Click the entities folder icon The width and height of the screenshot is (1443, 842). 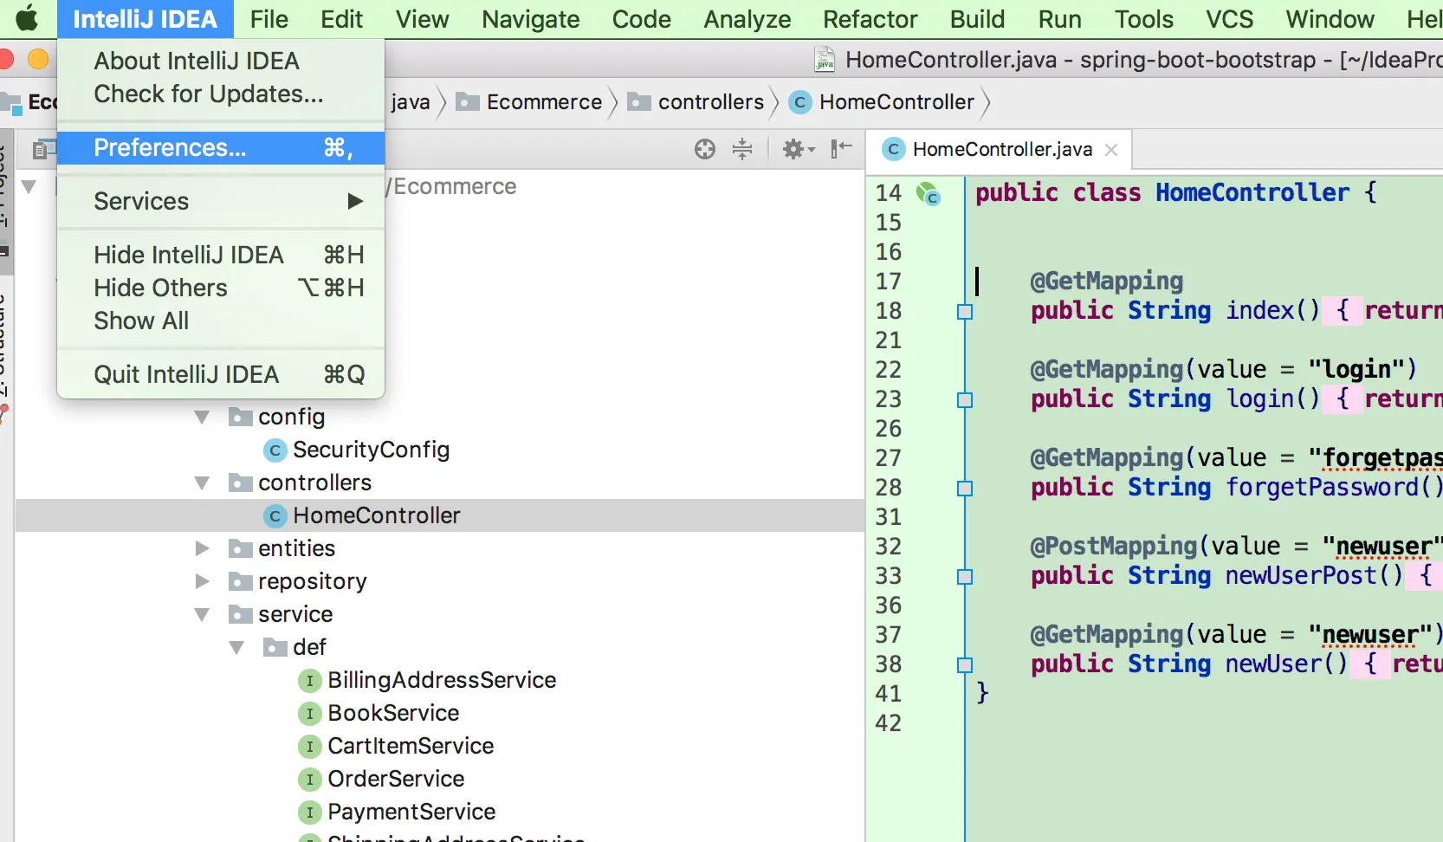[240, 549]
